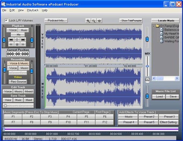
Task: Open the Effect Setting button
Action: 169,122
